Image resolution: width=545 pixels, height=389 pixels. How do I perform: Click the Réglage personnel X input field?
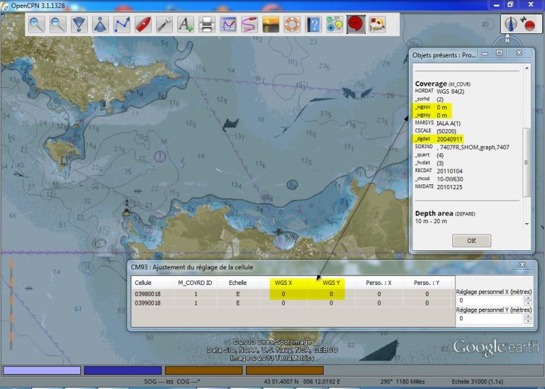(490, 301)
